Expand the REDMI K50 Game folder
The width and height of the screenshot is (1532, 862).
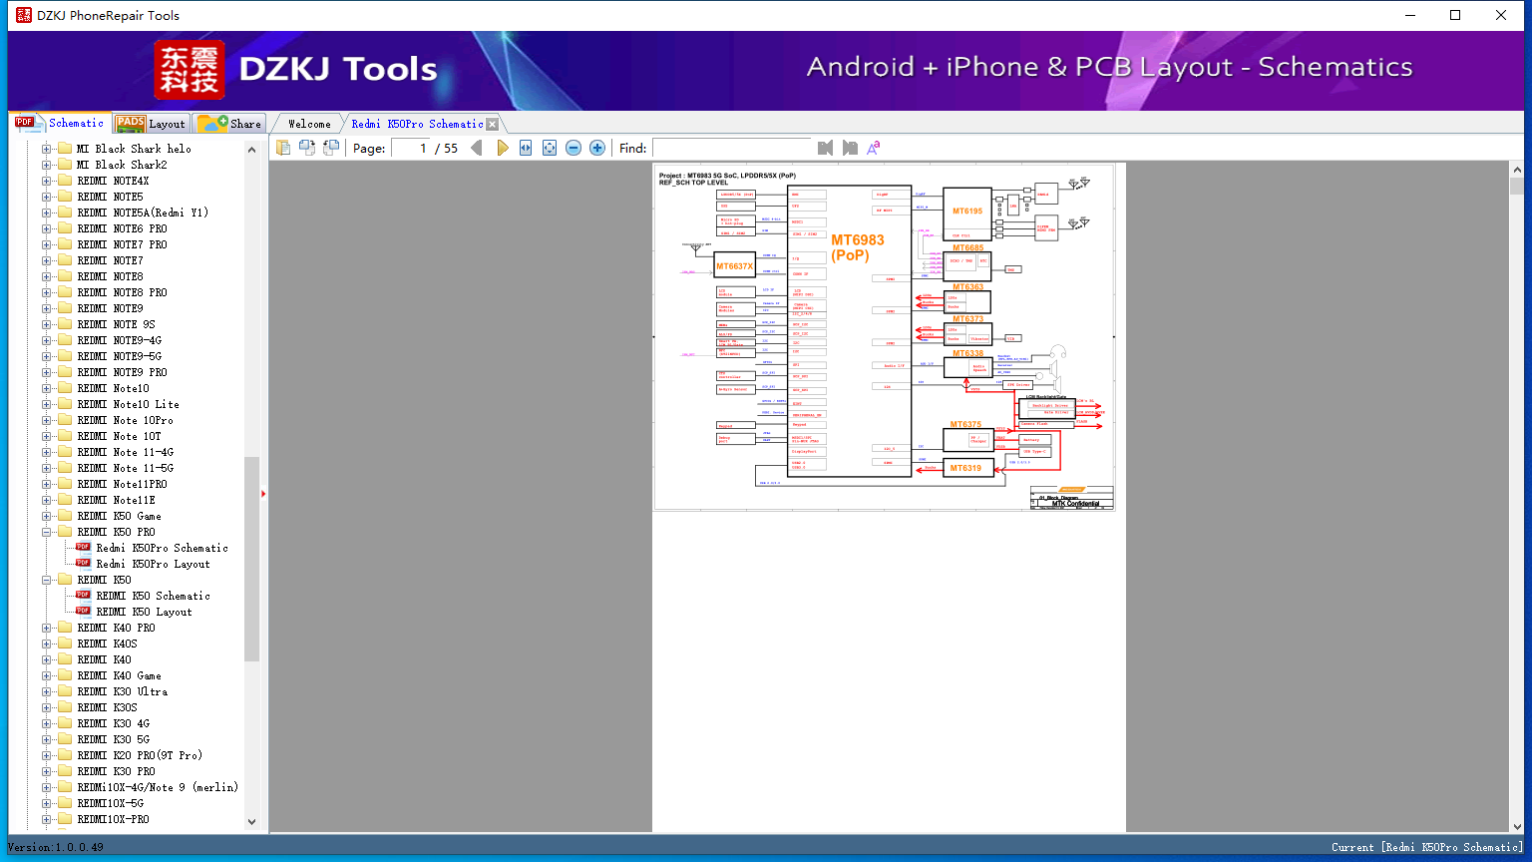point(46,516)
